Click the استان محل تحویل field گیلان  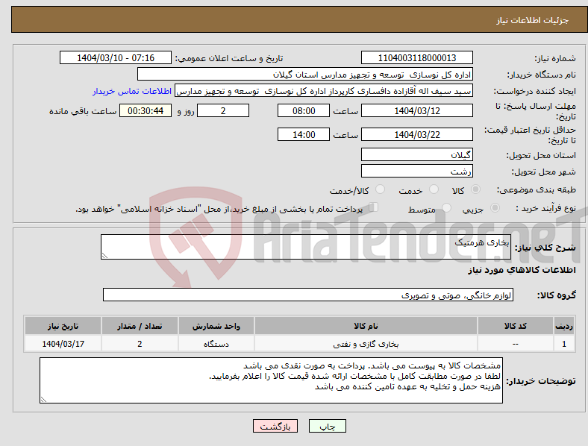click(x=416, y=154)
